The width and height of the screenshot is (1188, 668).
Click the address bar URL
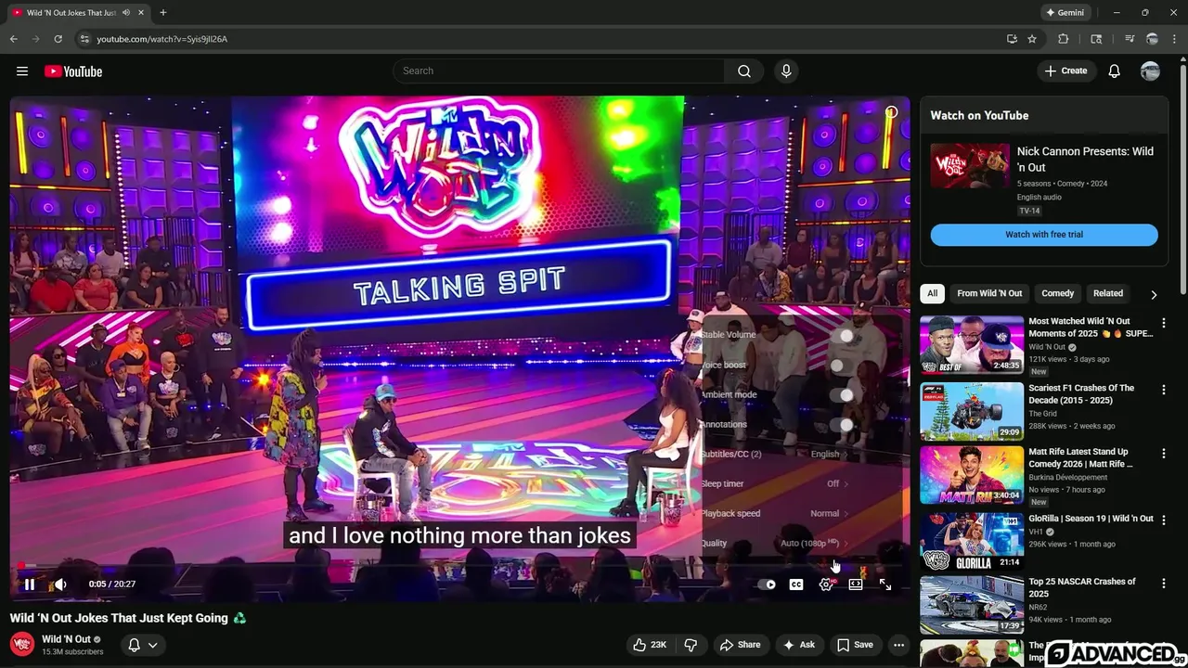[x=162, y=39]
